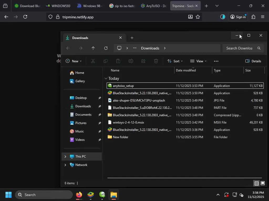Open BlueStacks from the taskbar
269x201 pixels.
tap(91, 195)
